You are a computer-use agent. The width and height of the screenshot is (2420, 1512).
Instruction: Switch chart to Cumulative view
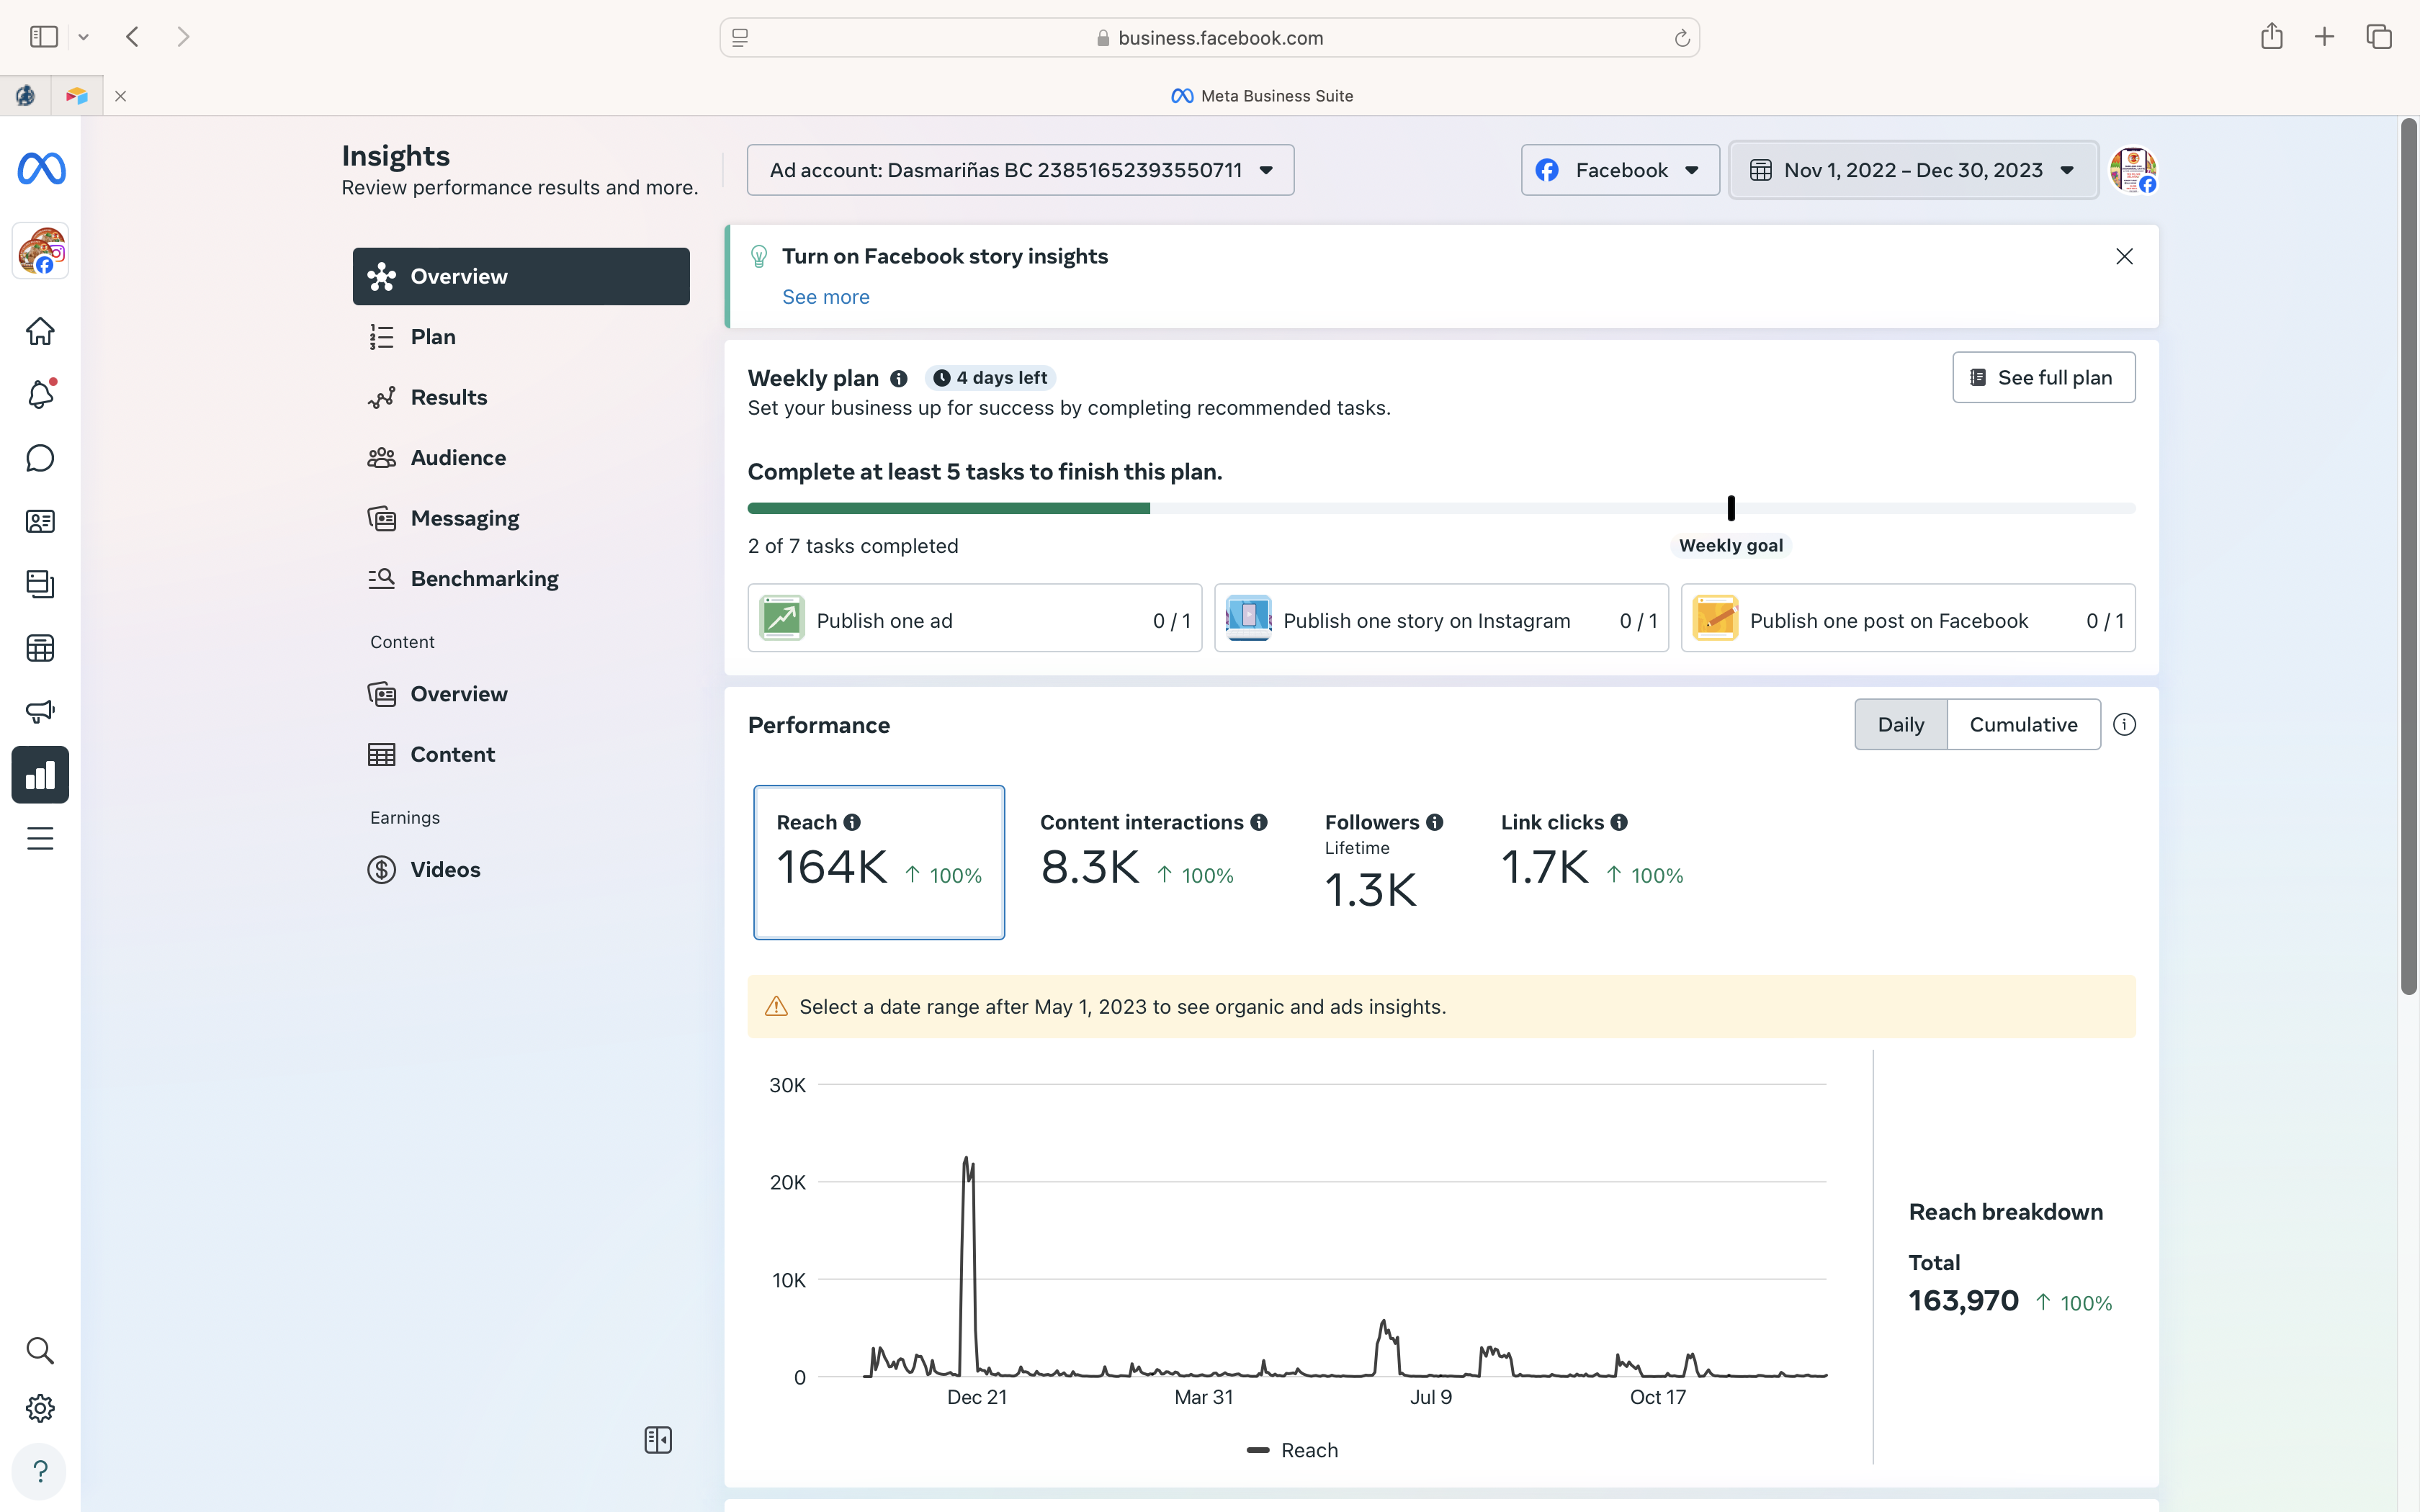tap(2022, 724)
